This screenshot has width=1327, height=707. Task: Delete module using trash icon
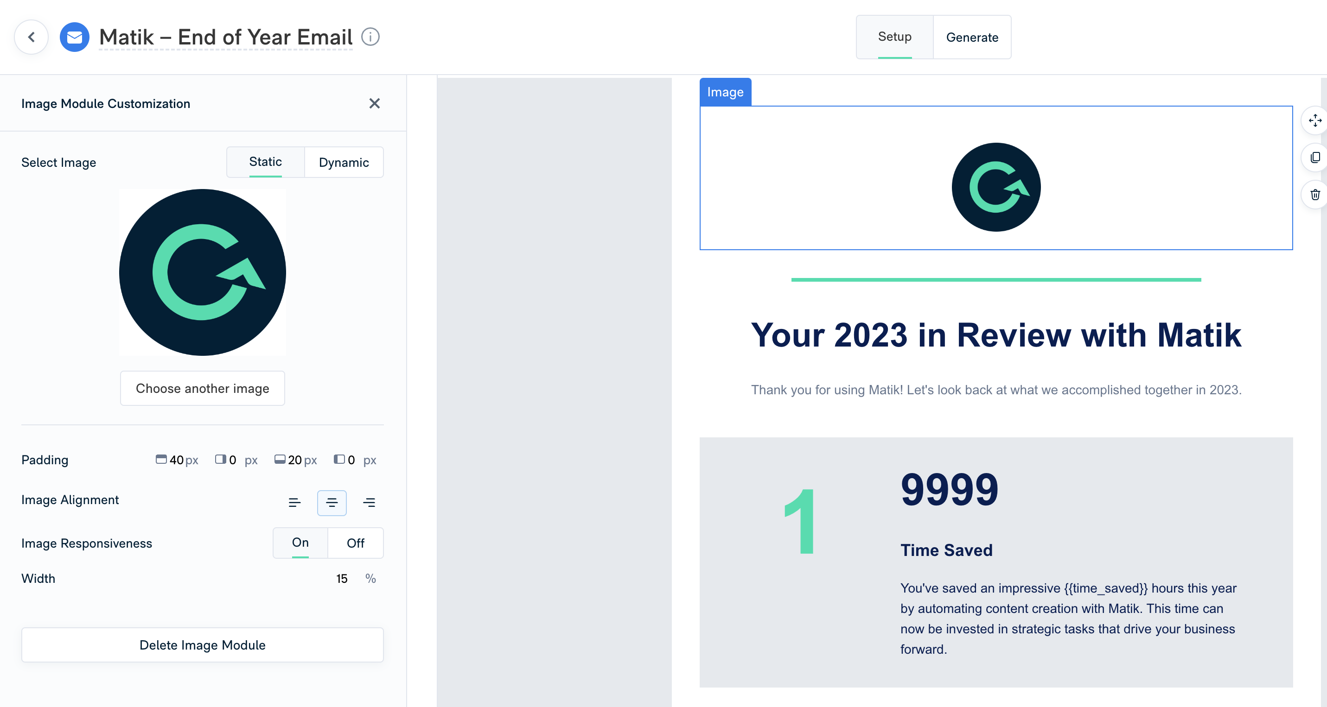(1314, 195)
